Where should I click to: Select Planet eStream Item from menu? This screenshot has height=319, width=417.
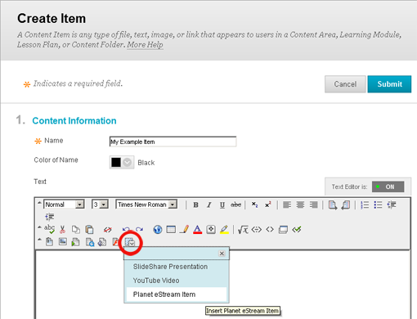[x=177, y=294]
